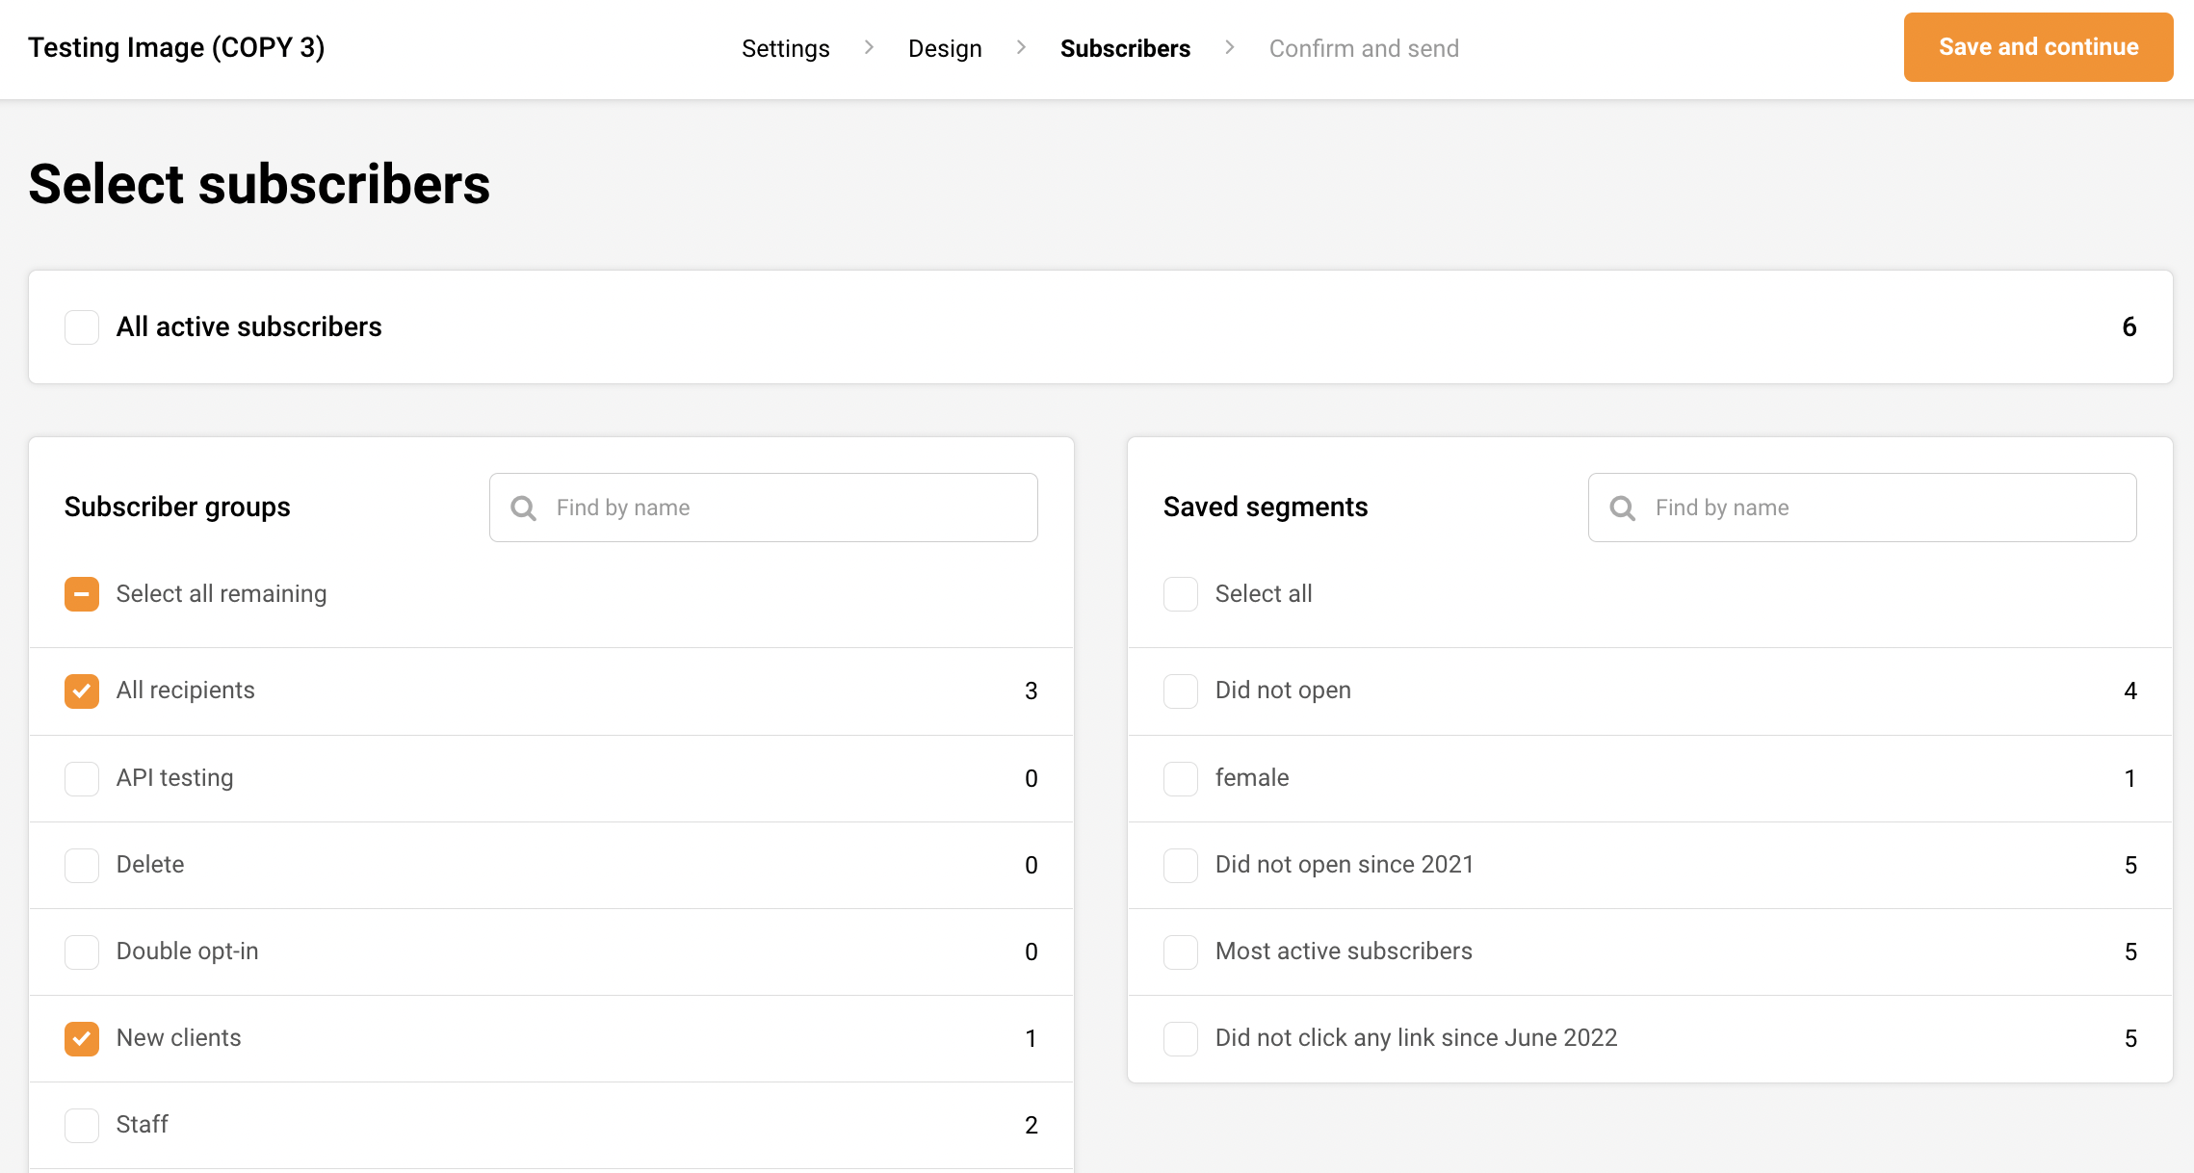Select the Did not open segment
The height and width of the screenshot is (1173, 2194).
tap(1181, 691)
